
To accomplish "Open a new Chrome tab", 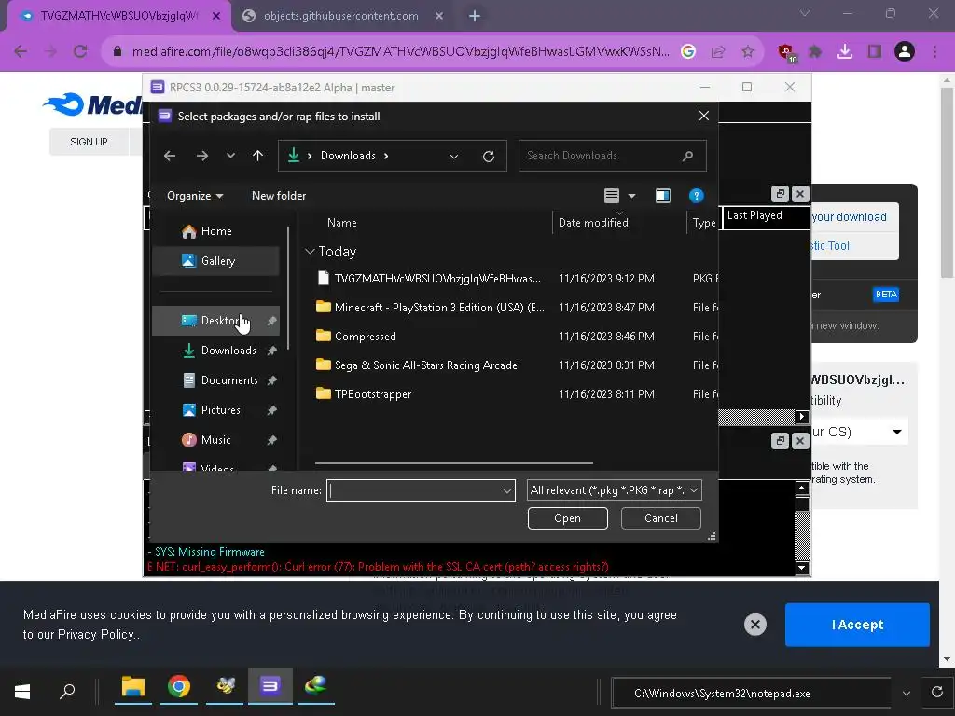I will (x=475, y=16).
